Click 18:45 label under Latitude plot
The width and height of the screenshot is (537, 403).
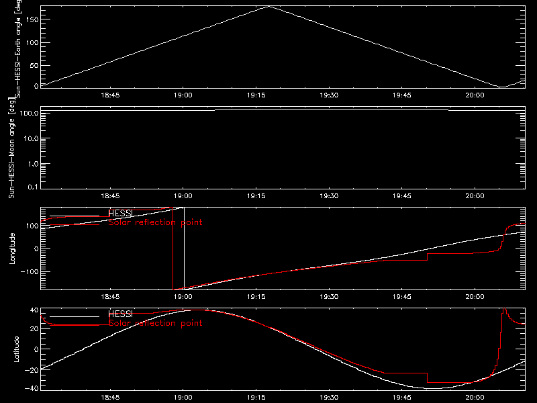(x=110, y=397)
